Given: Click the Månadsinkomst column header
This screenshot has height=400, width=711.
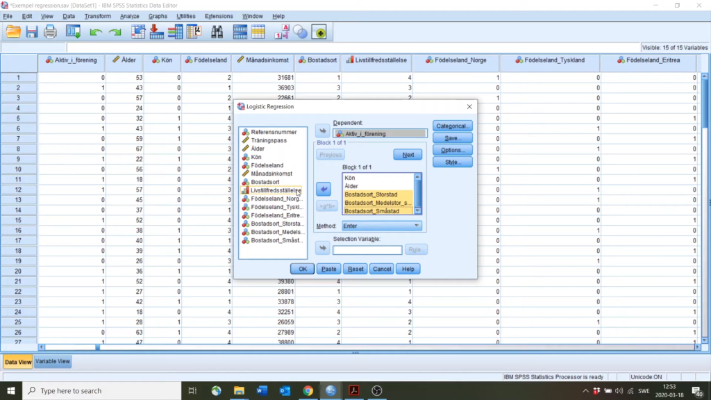Looking at the screenshot, I should coord(263,60).
